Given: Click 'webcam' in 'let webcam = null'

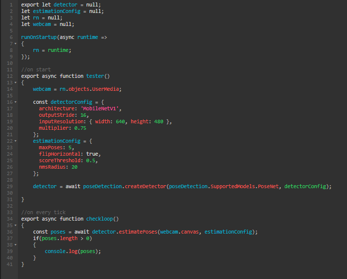Looking at the screenshot, I should 42,24.
